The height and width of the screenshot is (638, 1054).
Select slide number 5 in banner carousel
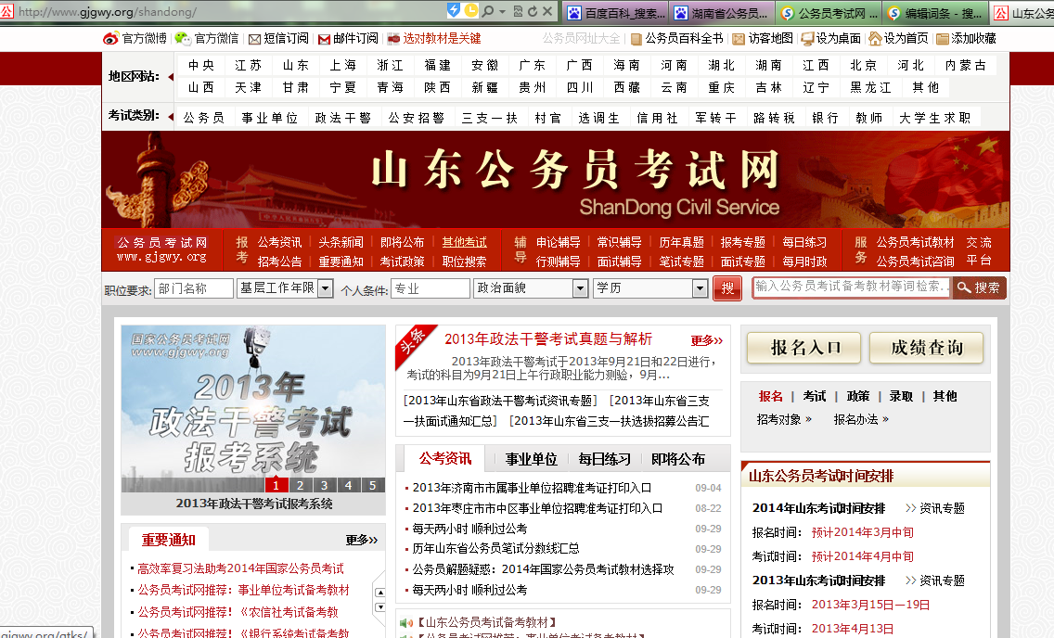[373, 485]
